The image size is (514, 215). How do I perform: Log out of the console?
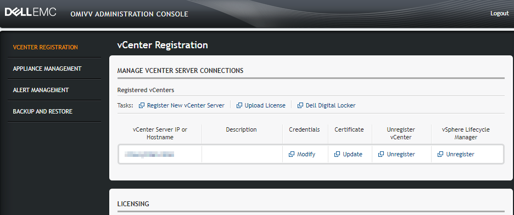click(x=500, y=13)
